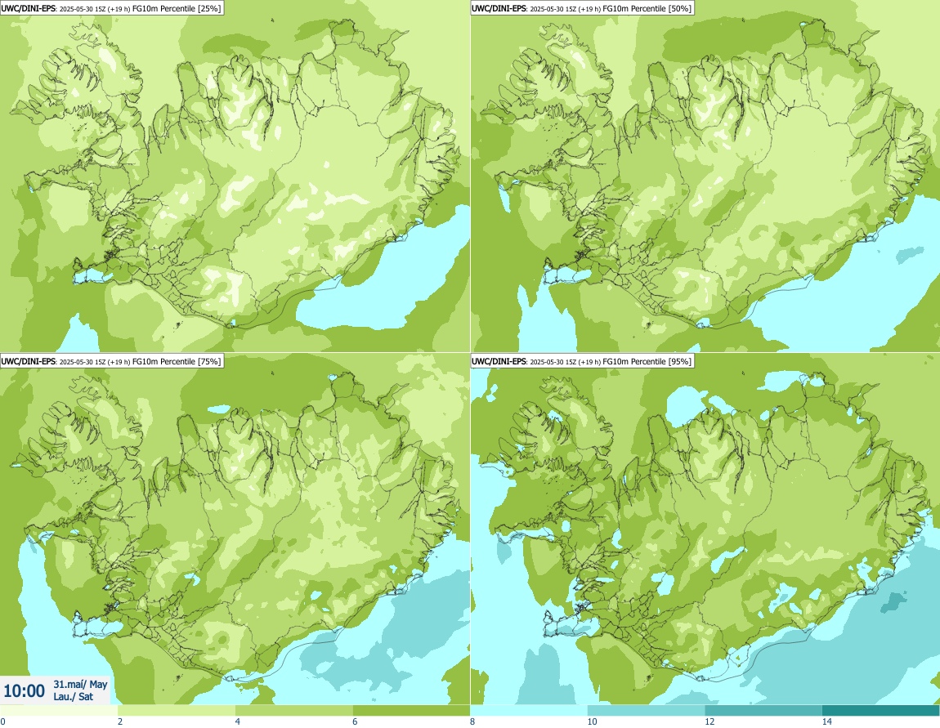Screen dimensions: 940x728
Task: Click the legend value 10
Action: coord(593,722)
